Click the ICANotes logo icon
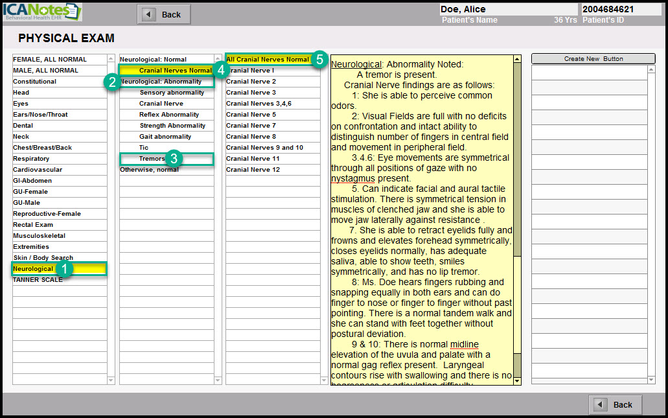668x418 pixels. 42,12
